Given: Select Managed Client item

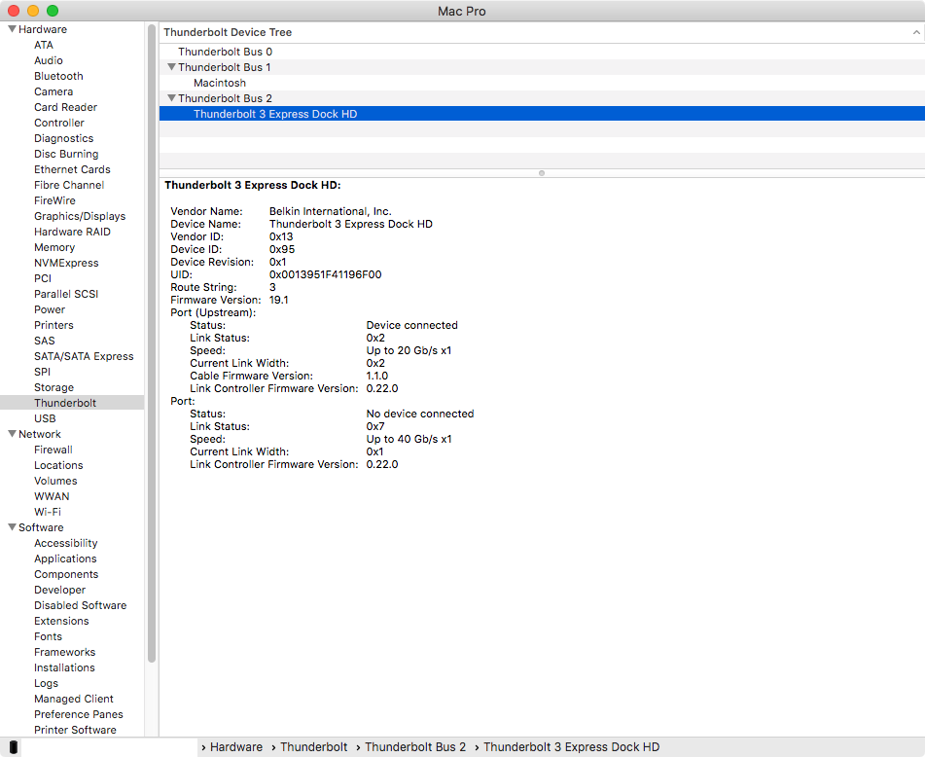Looking at the screenshot, I should point(73,699).
